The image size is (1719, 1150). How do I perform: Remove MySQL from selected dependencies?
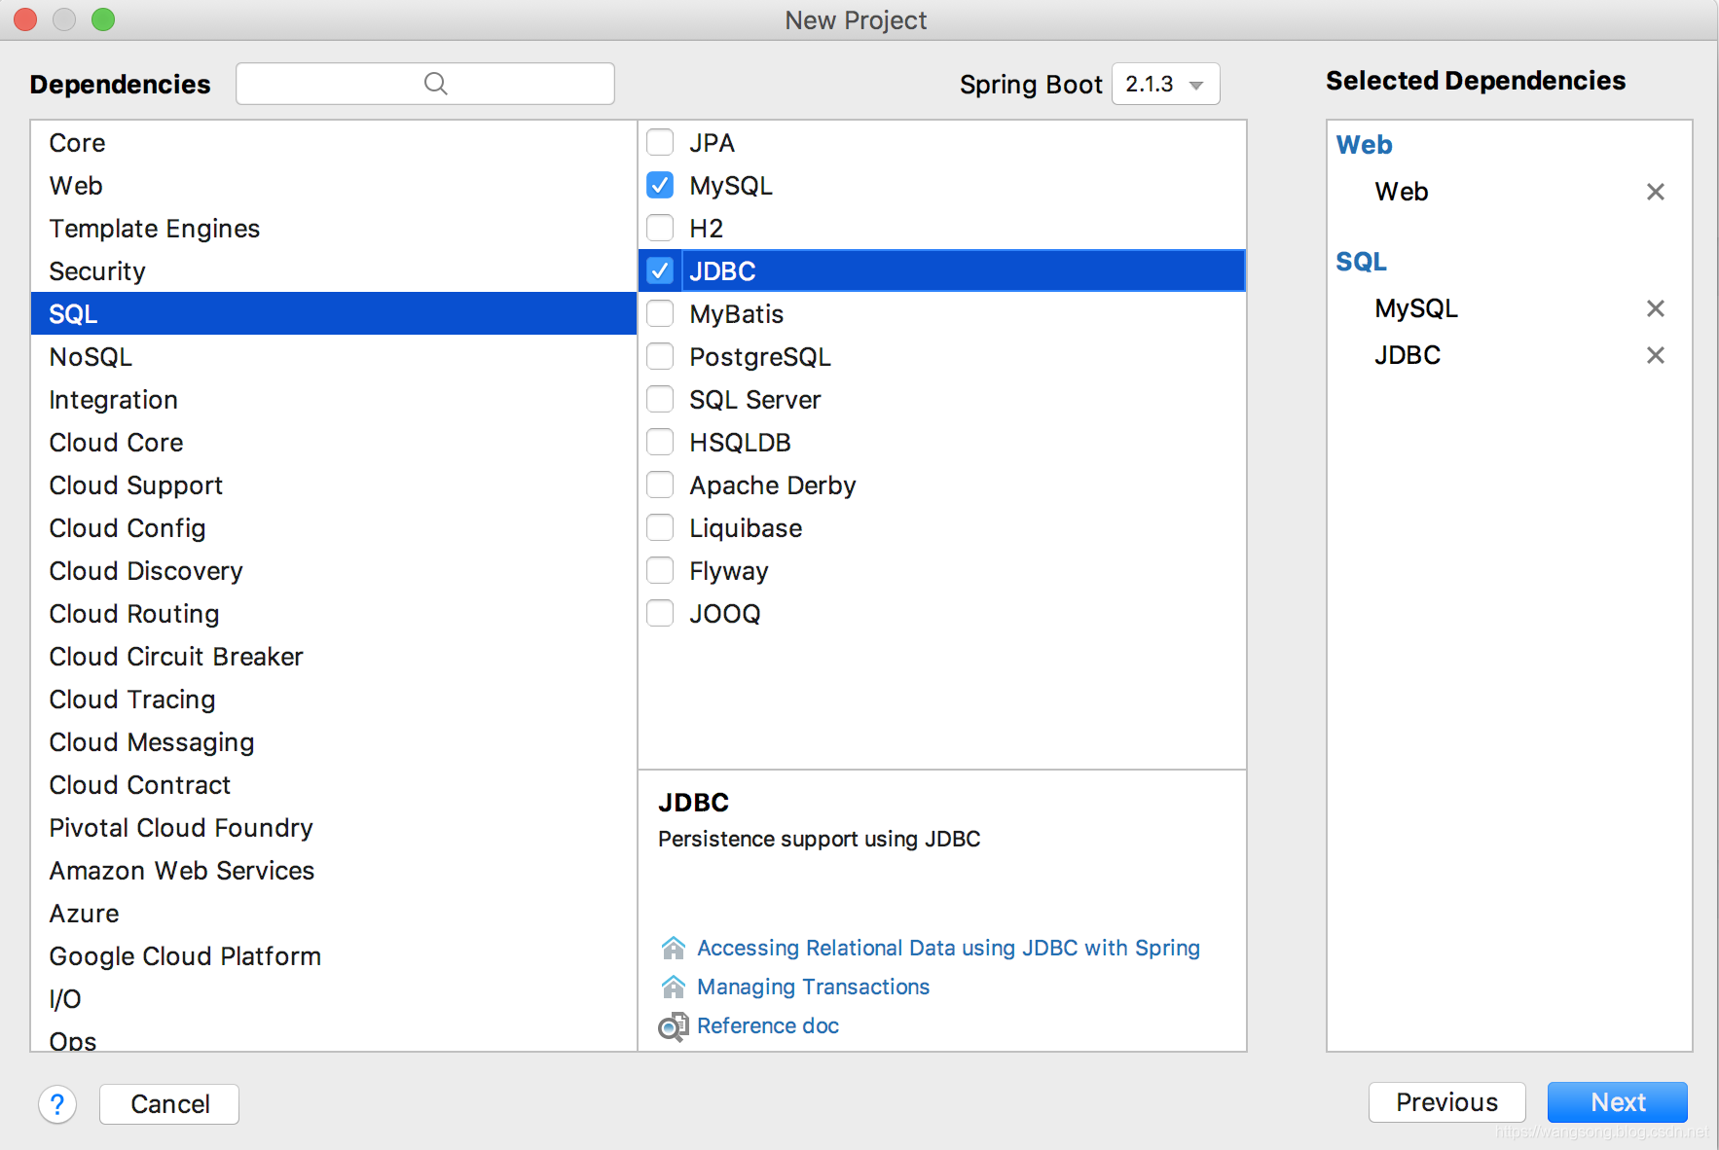[1655, 308]
